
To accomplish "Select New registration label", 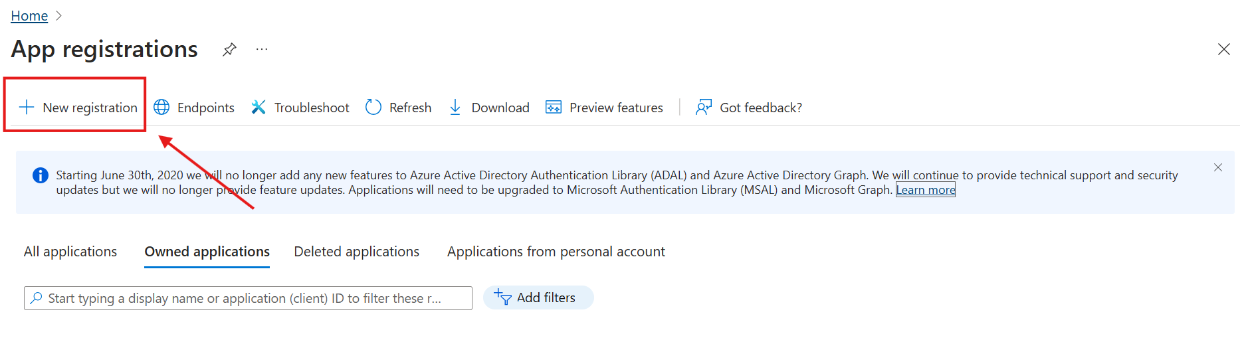I will [90, 108].
